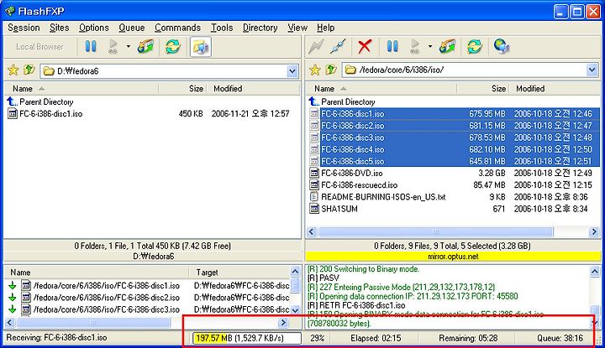Sort remote files by Modified column

point(555,89)
